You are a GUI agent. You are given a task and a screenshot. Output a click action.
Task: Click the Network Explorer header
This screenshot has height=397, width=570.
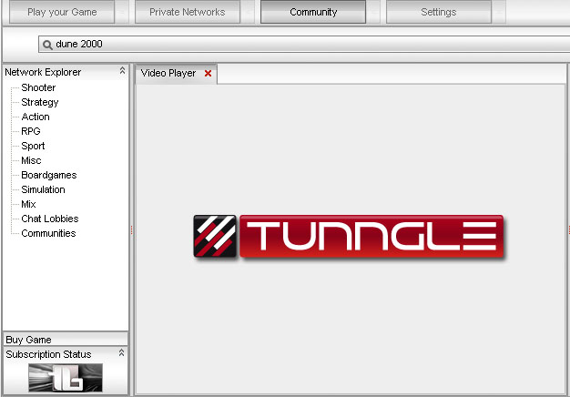coord(66,72)
